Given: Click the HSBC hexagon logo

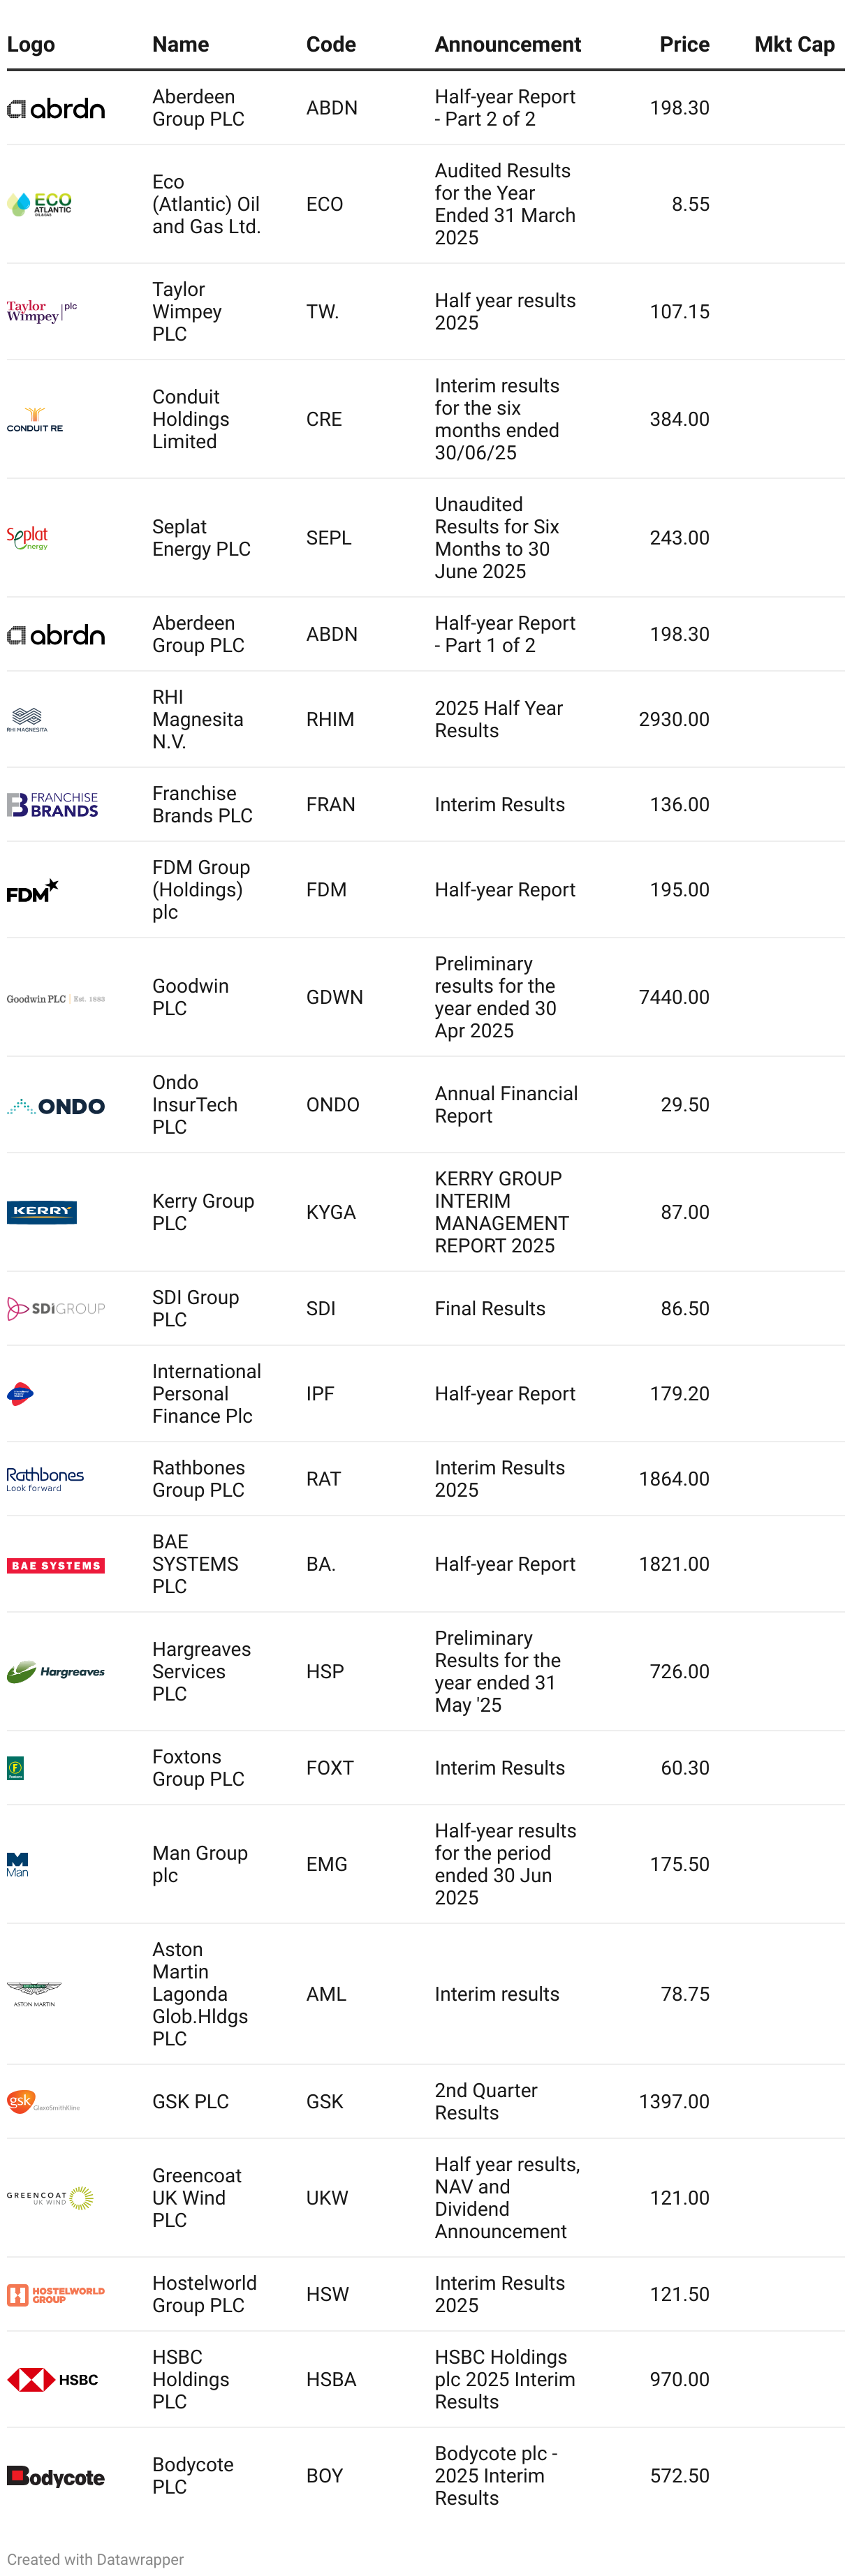Looking at the screenshot, I should (53, 2379).
